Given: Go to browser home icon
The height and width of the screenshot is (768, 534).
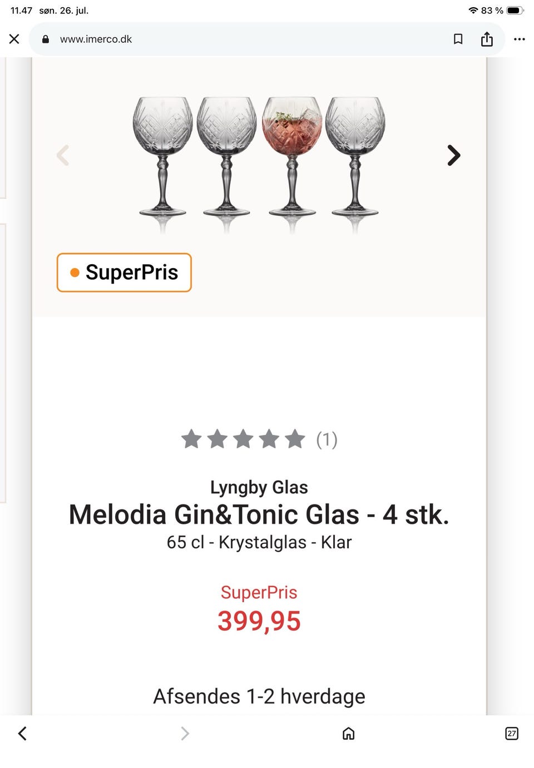Looking at the screenshot, I should click(349, 734).
